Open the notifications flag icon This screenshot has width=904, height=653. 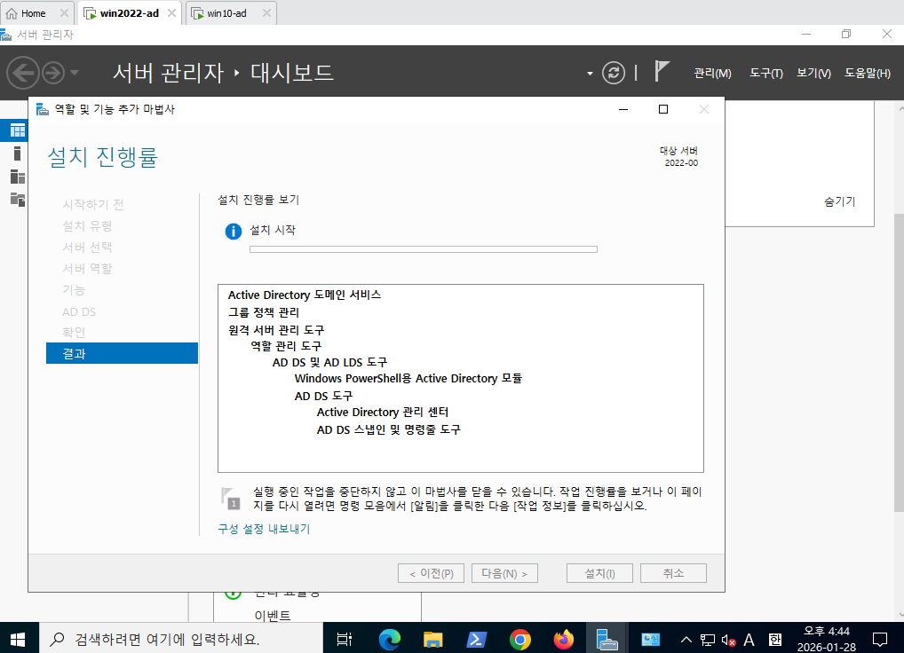click(662, 72)
